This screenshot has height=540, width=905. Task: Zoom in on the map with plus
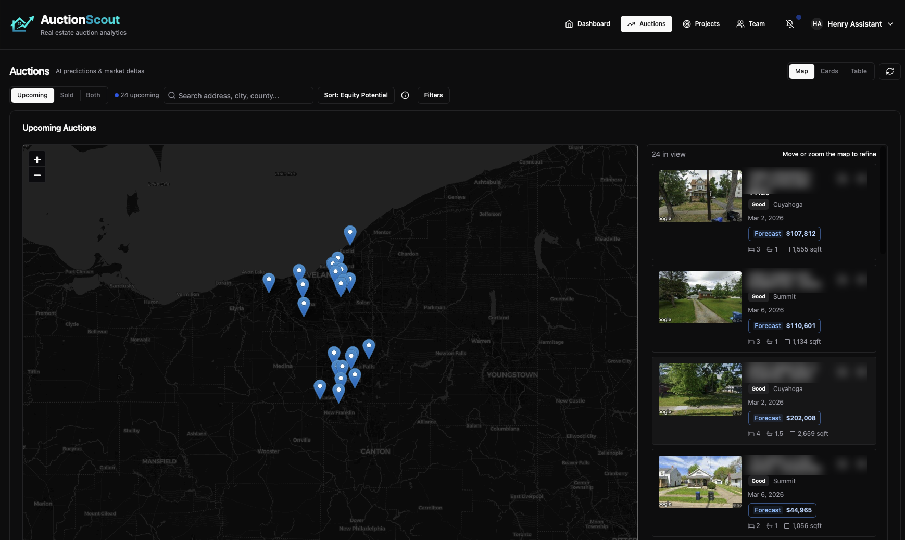(x=37, y=160)
